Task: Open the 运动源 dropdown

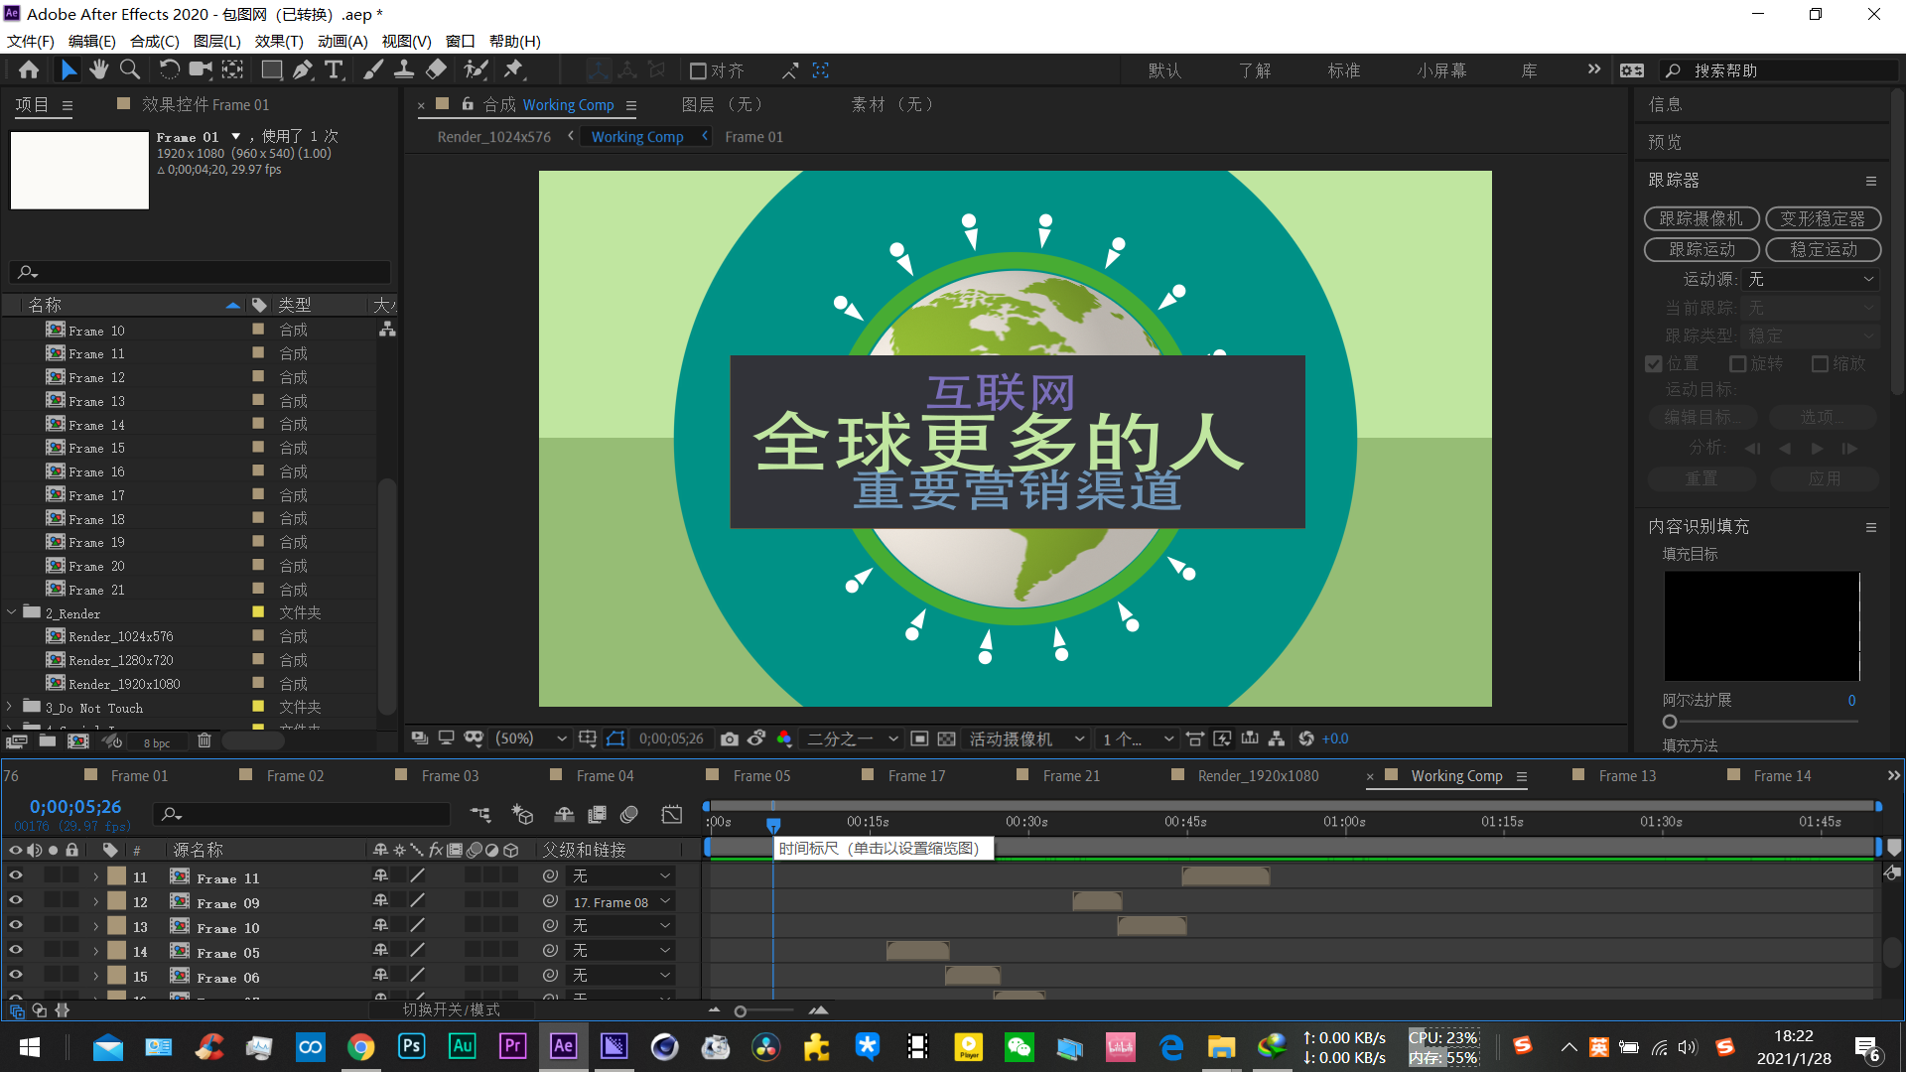Action: coord(1811,280)
